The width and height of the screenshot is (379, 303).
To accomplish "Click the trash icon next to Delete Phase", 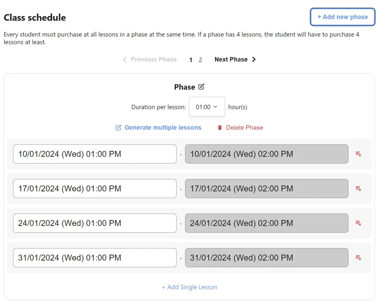I will click(x=220, y=128).
